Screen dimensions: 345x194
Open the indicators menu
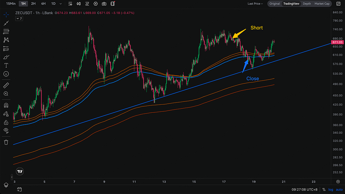tap(87, 4)
